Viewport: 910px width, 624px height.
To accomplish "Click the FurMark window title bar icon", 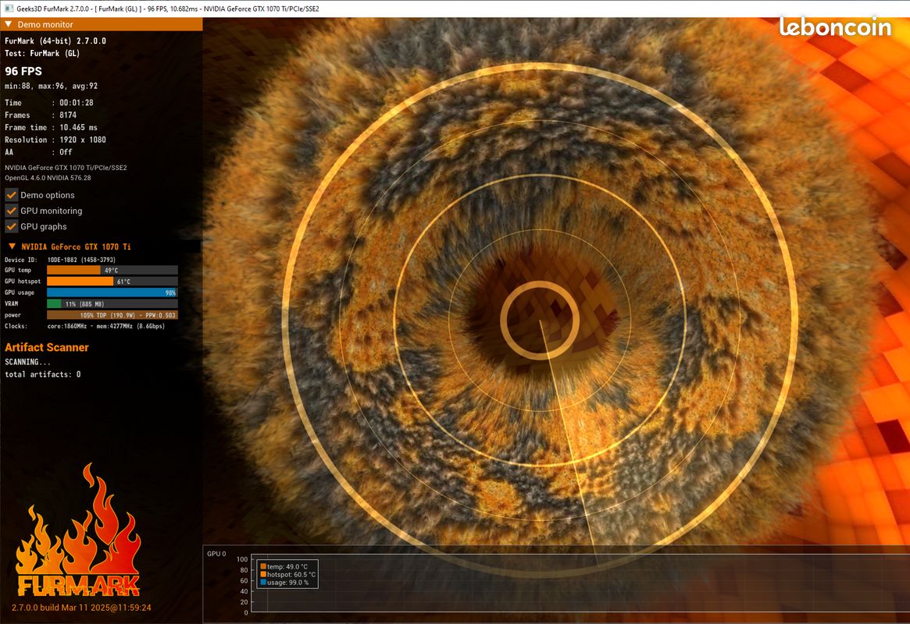I will [x=9, y=9].
